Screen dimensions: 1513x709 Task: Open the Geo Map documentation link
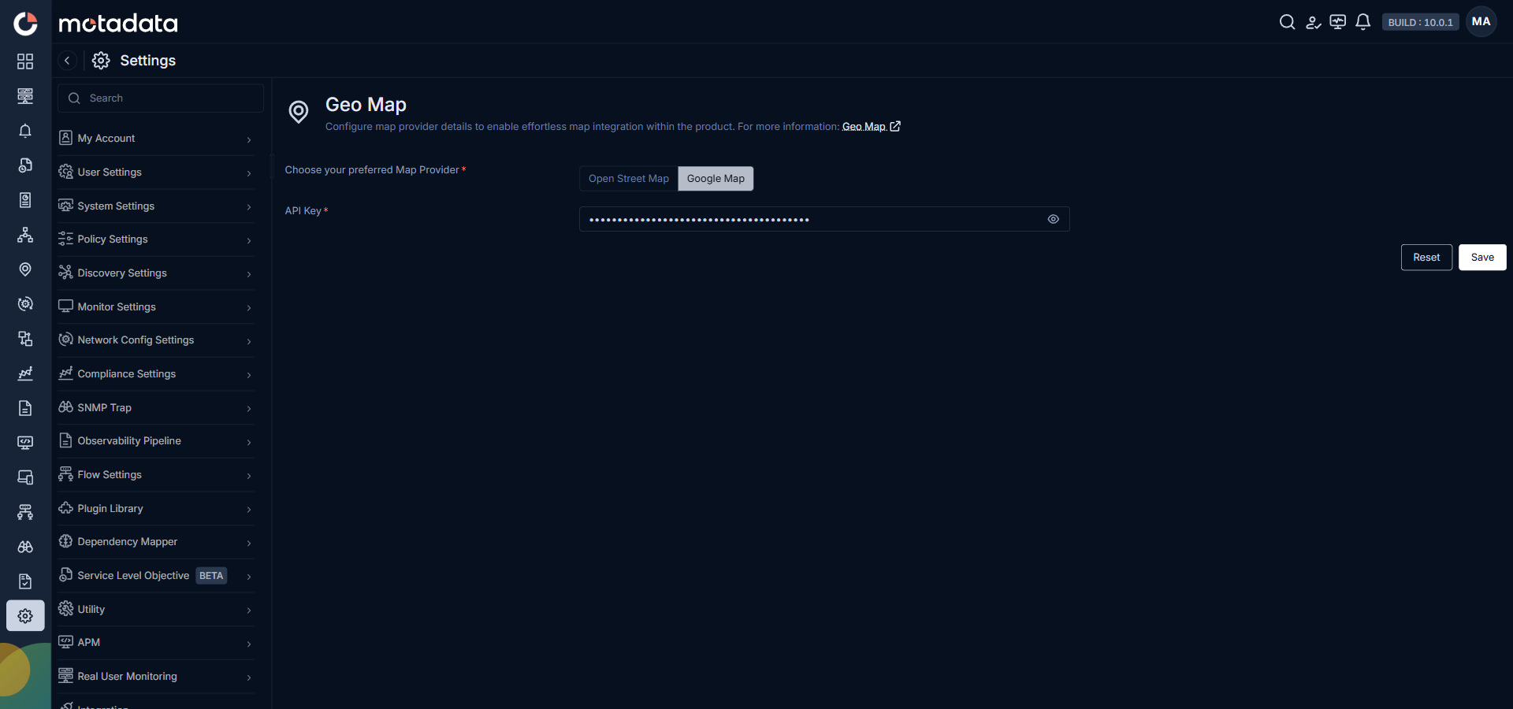[871, 127]
